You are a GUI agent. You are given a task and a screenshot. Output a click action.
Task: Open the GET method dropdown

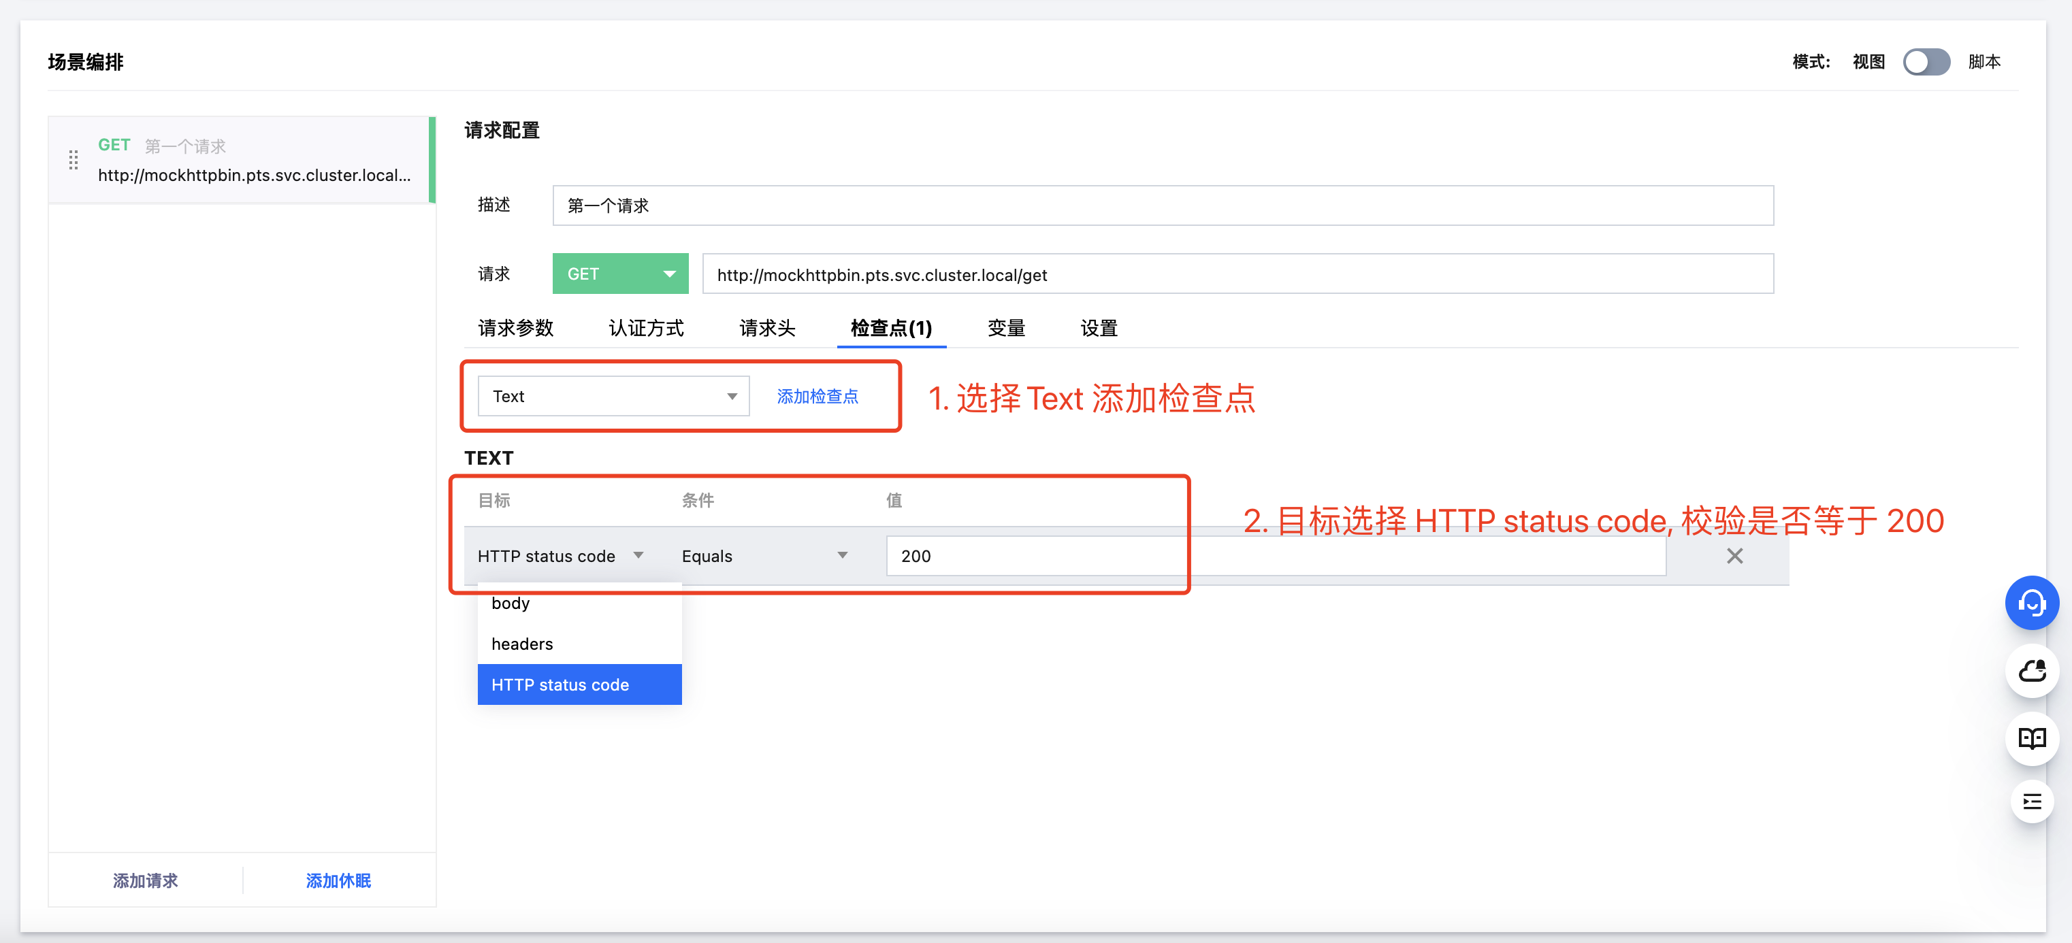pos(619,274)
